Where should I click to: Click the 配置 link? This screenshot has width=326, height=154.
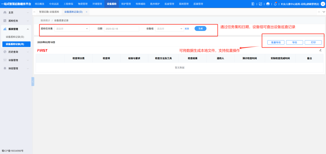187,29
